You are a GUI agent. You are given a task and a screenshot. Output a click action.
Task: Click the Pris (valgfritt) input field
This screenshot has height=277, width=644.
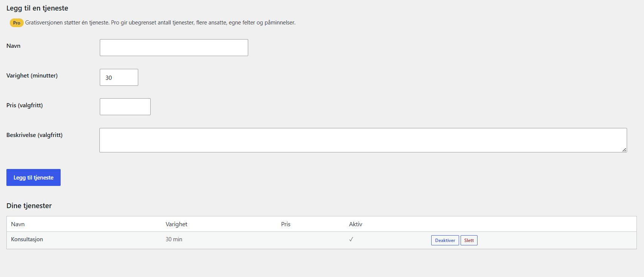coord(125,107)
